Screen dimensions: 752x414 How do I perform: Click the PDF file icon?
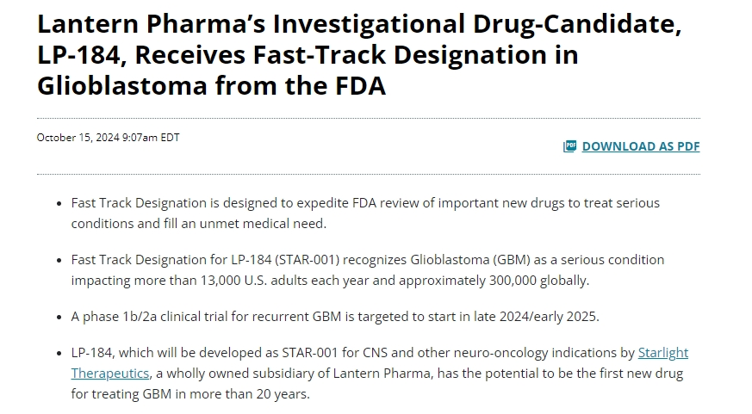pos(569,146)
